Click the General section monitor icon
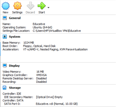 click(5, 18)
